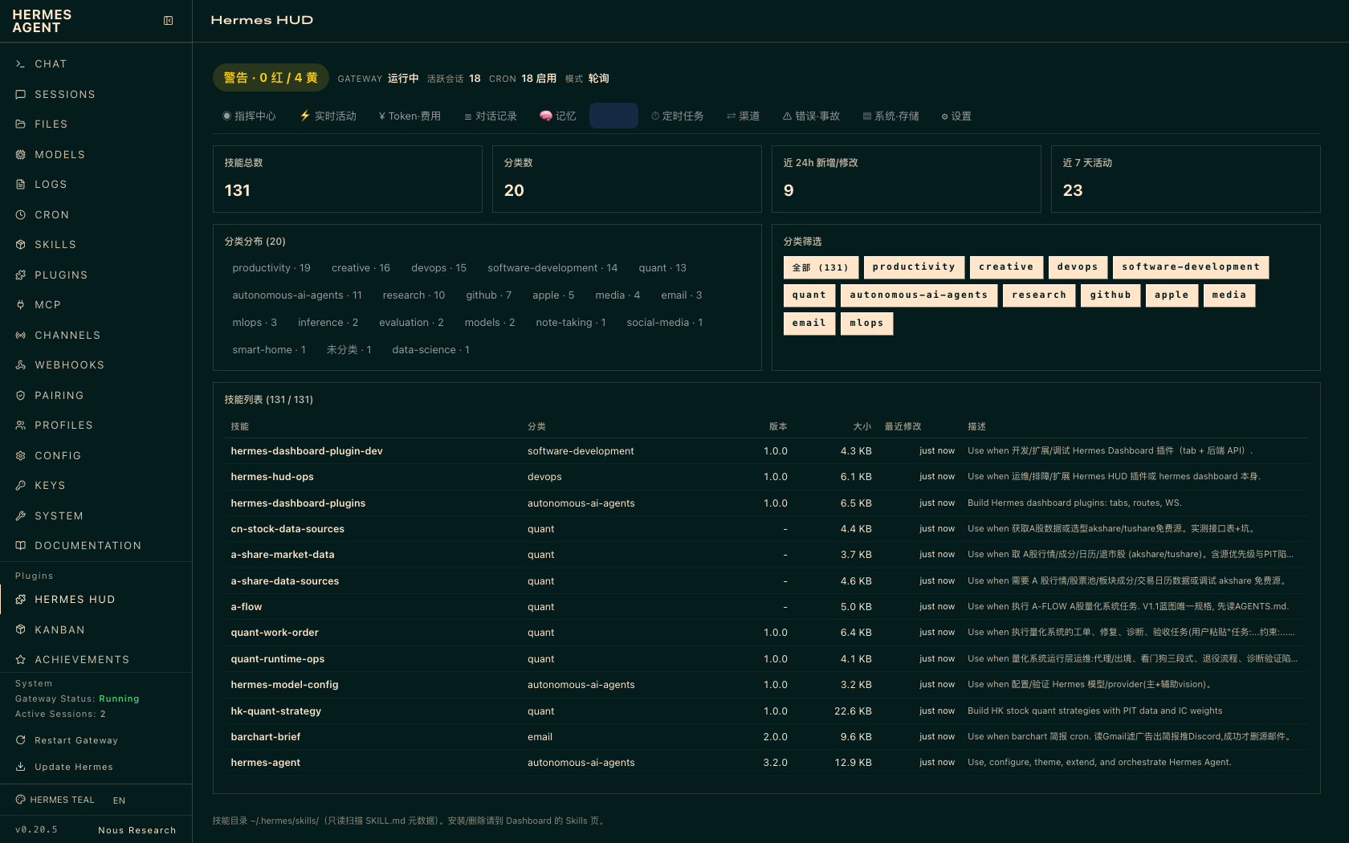
Task: Switch to the 渠道 tab
Action: tap(744, 116)
